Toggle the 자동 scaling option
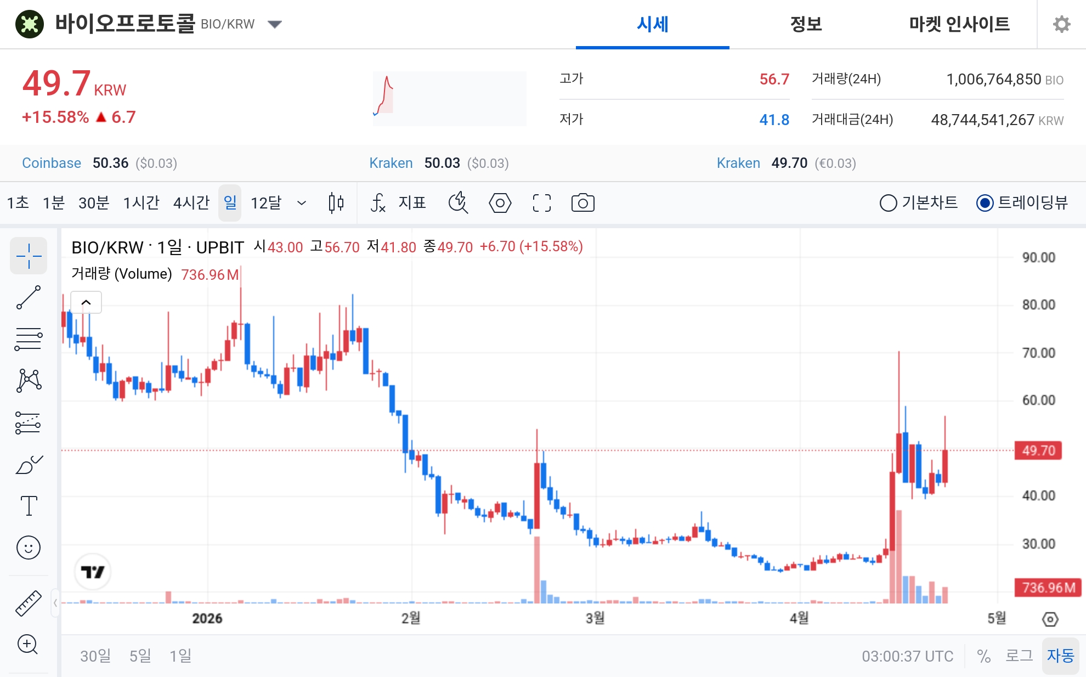Screen dimensions: 1086x677 [x=1062, y=655]
